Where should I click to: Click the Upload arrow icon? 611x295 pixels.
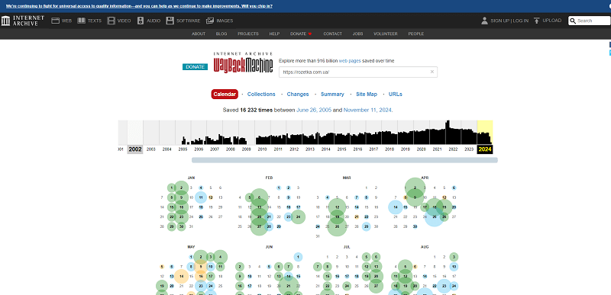point(537,21)
